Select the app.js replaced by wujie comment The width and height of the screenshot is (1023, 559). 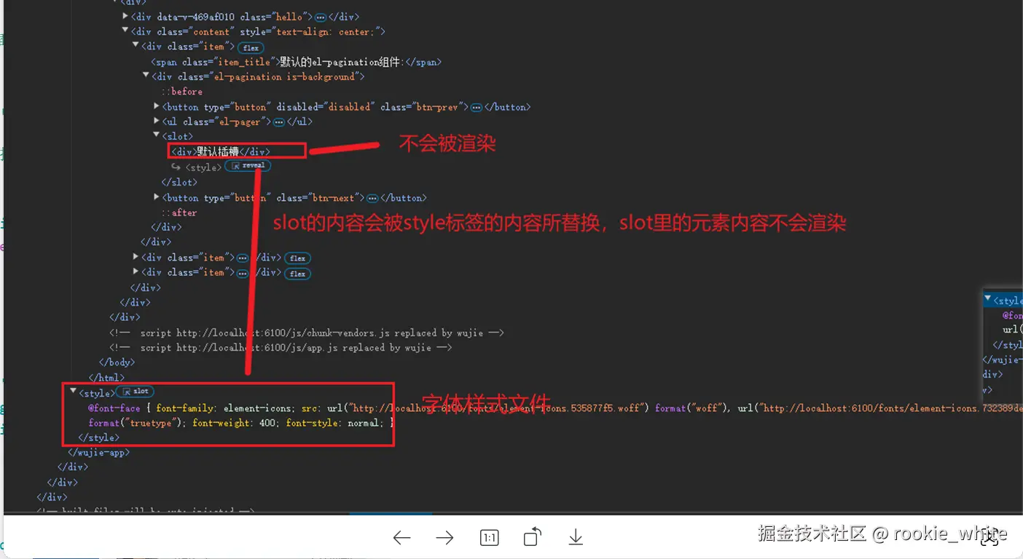coord(281,348)
